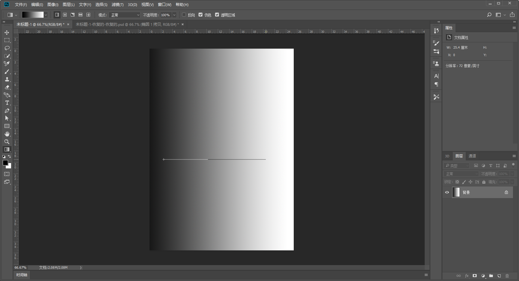The image size is (519, 281).
Task: Select the Quick Selection tool
Action: (x=7, y=56)
